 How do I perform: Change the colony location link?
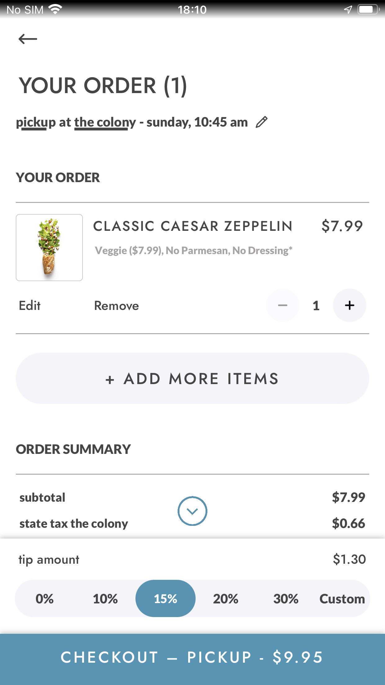pyautogui.click(x=105, y=123)
